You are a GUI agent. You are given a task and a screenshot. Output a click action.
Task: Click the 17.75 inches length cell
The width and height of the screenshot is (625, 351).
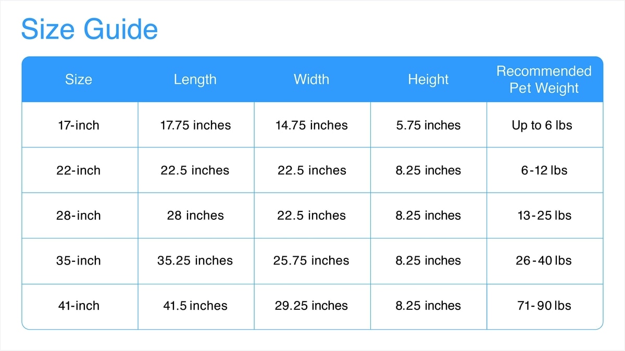(195, 125)
